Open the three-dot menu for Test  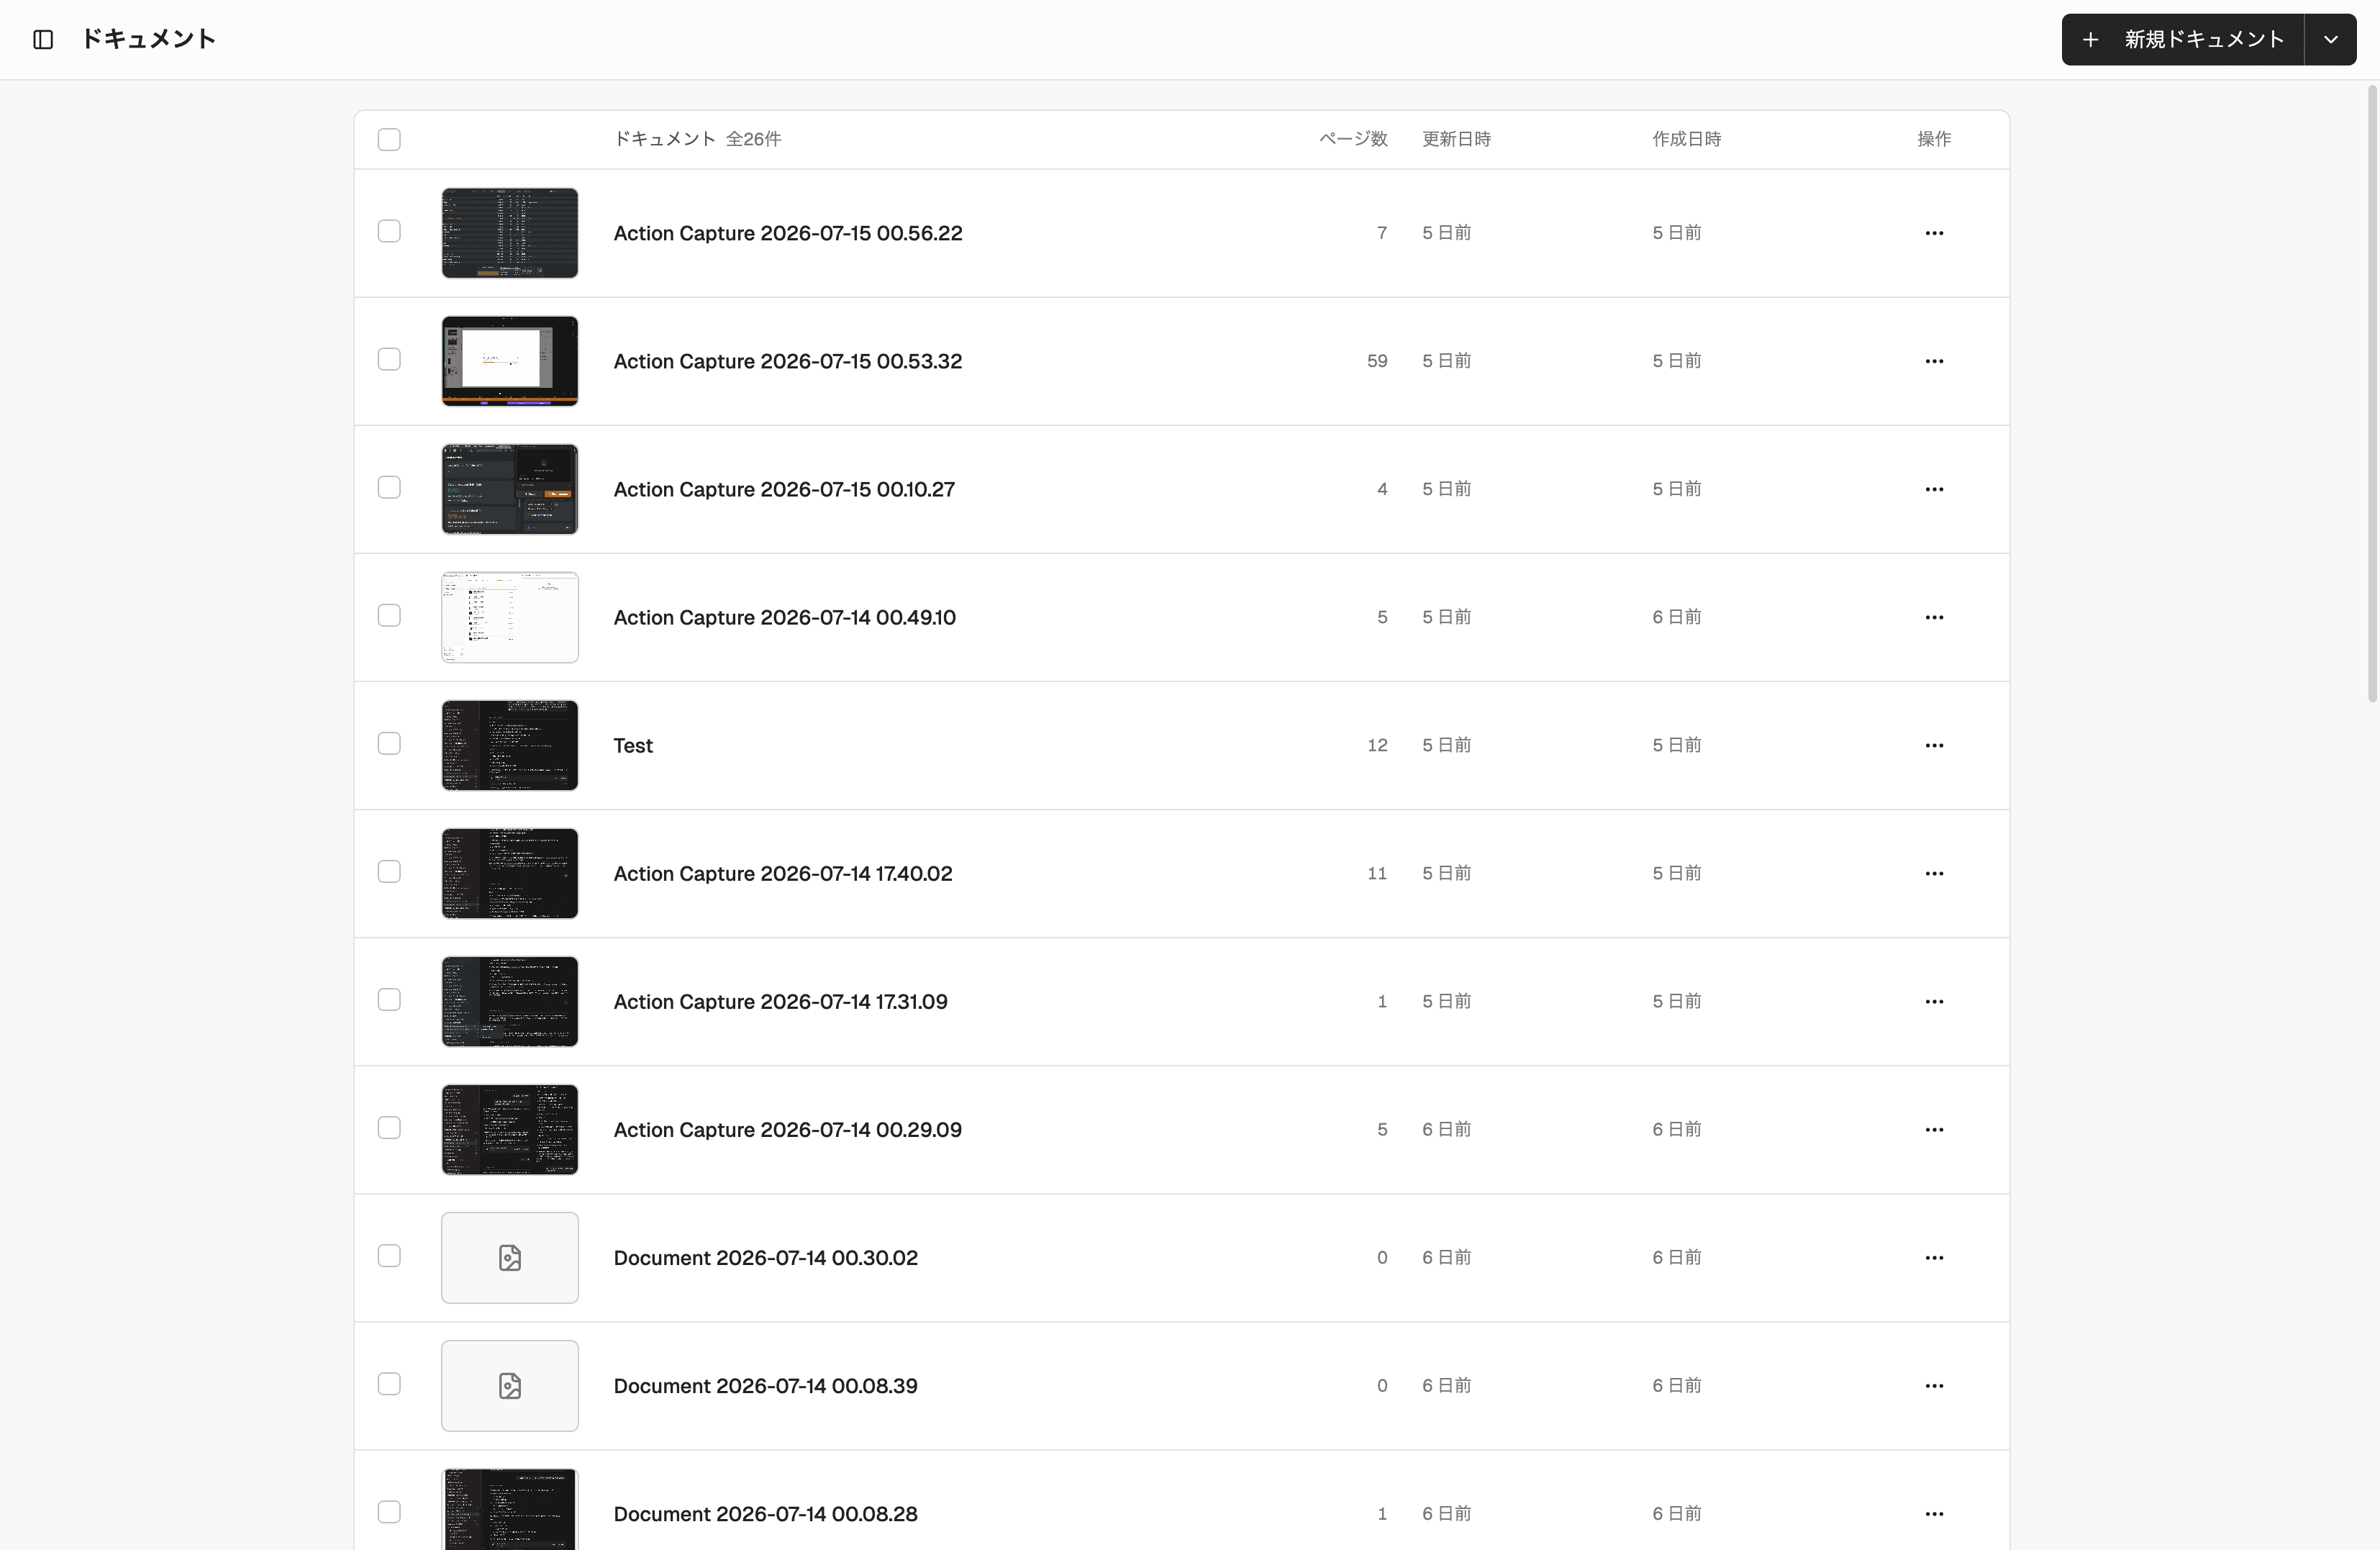click(1934, 745)
